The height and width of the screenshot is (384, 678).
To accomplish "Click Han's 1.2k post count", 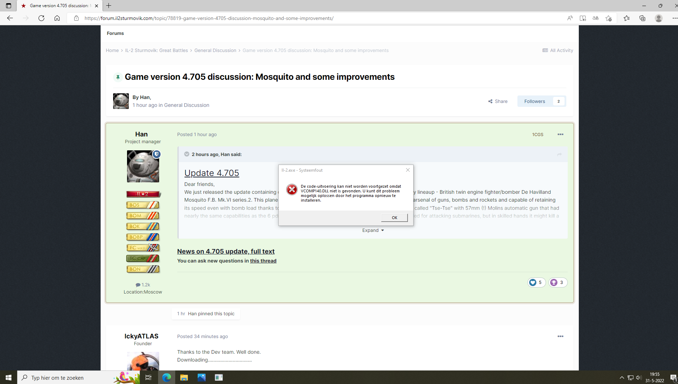I will tap(143, 285).
